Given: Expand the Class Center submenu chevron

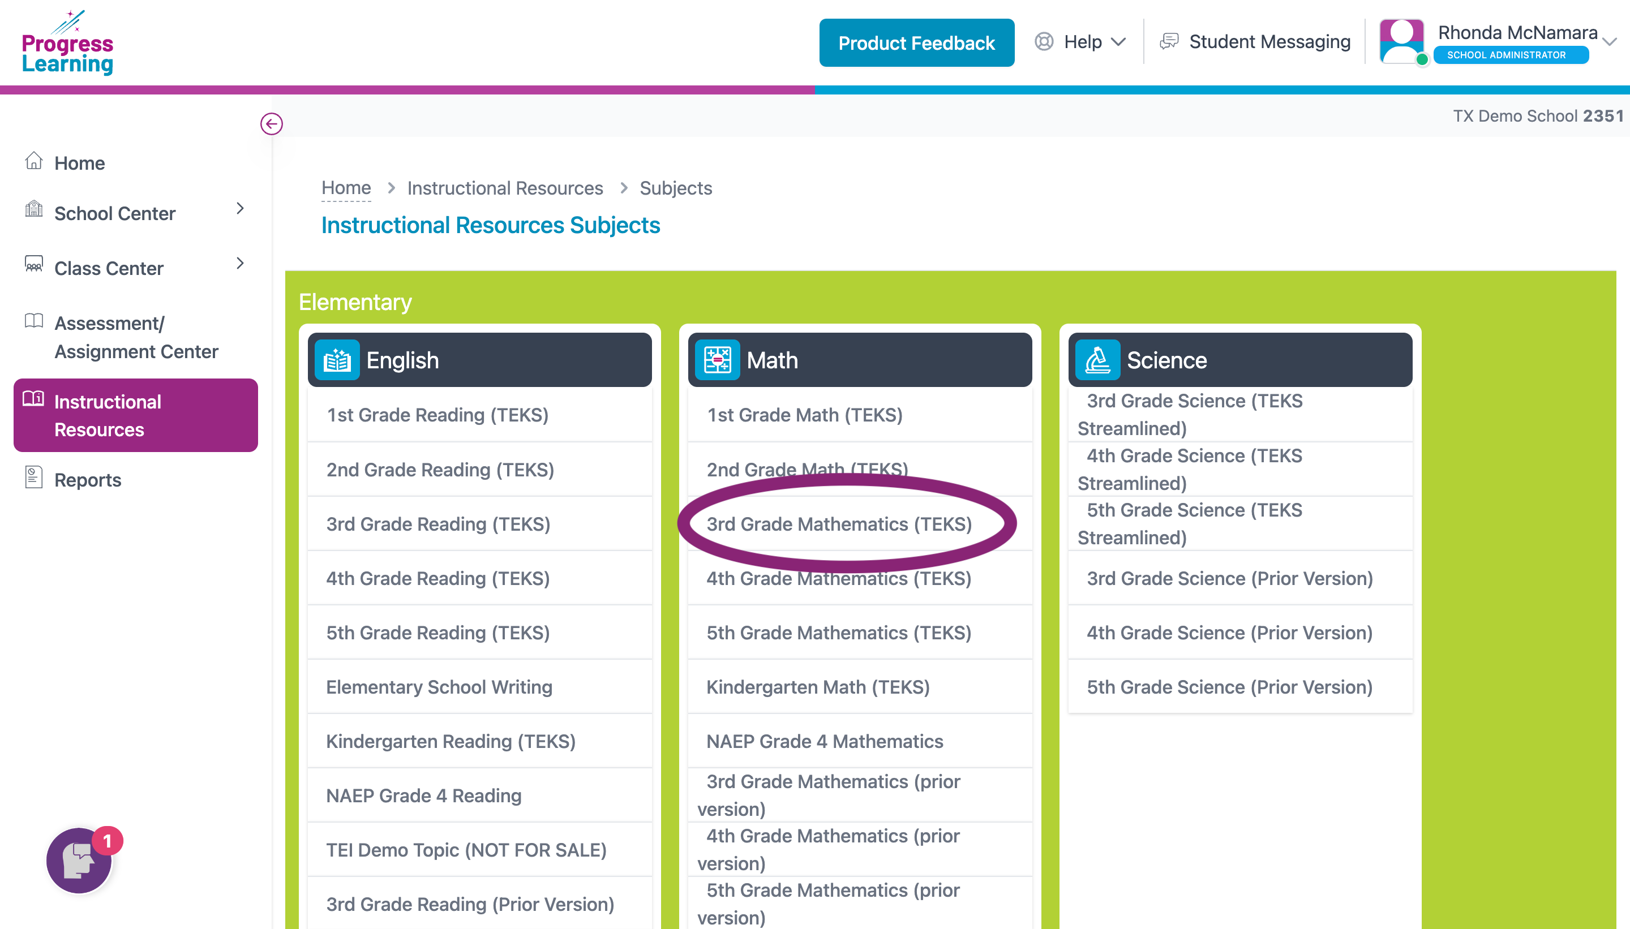Looking at the screenshot, I should pos(240,264).
